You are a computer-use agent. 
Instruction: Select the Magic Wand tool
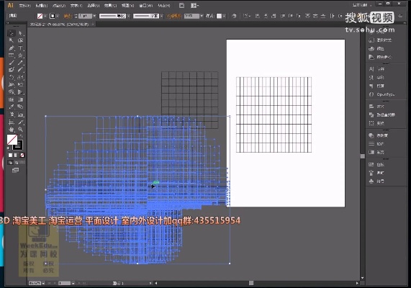[x=12, y=40]
